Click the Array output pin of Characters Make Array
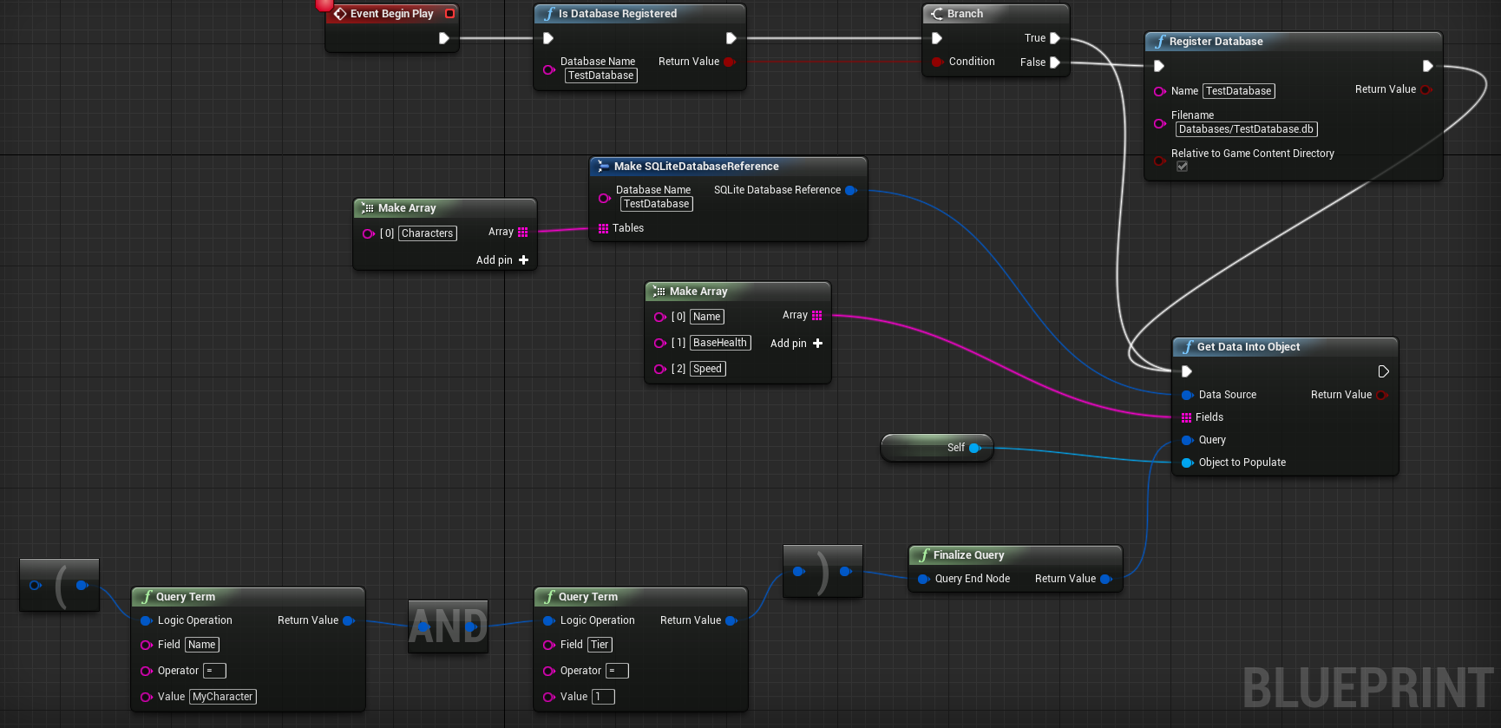The width and height of the screenshot is (1501, 728). [522, 232]
